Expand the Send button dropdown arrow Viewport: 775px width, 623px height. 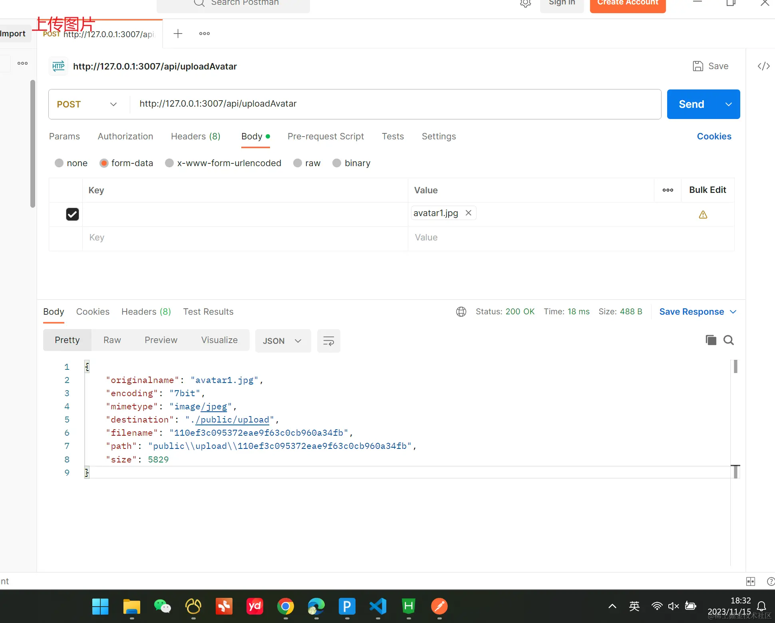(728, 104)
